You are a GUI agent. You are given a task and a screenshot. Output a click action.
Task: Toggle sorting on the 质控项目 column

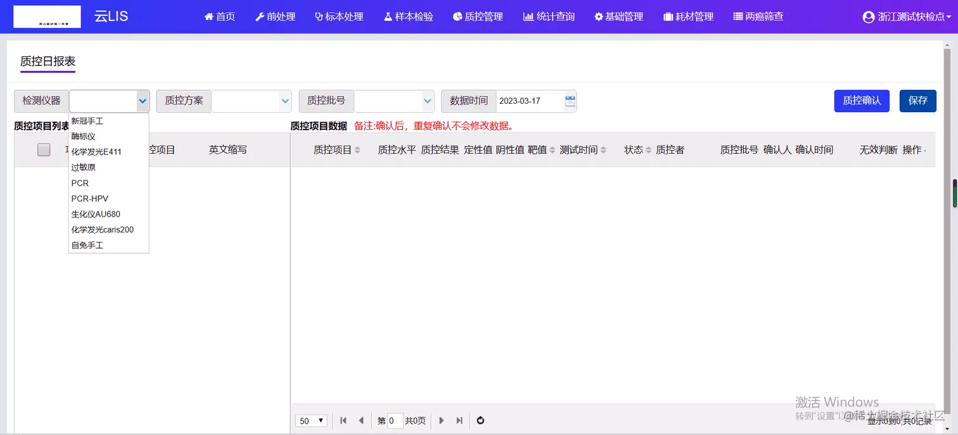point(358,149)
